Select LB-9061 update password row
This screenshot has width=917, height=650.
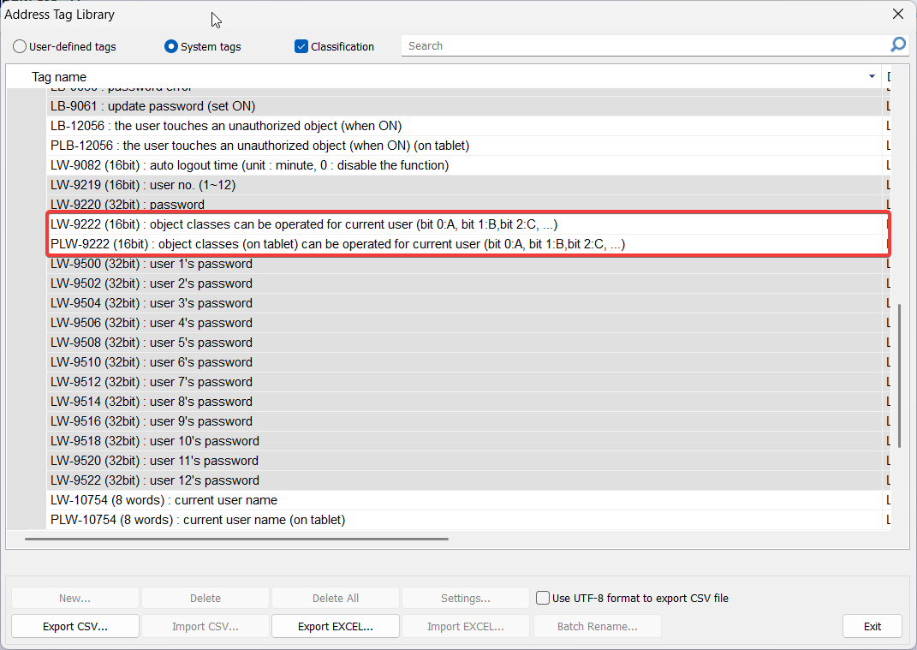pyautogui.click(x=152, y=106)
